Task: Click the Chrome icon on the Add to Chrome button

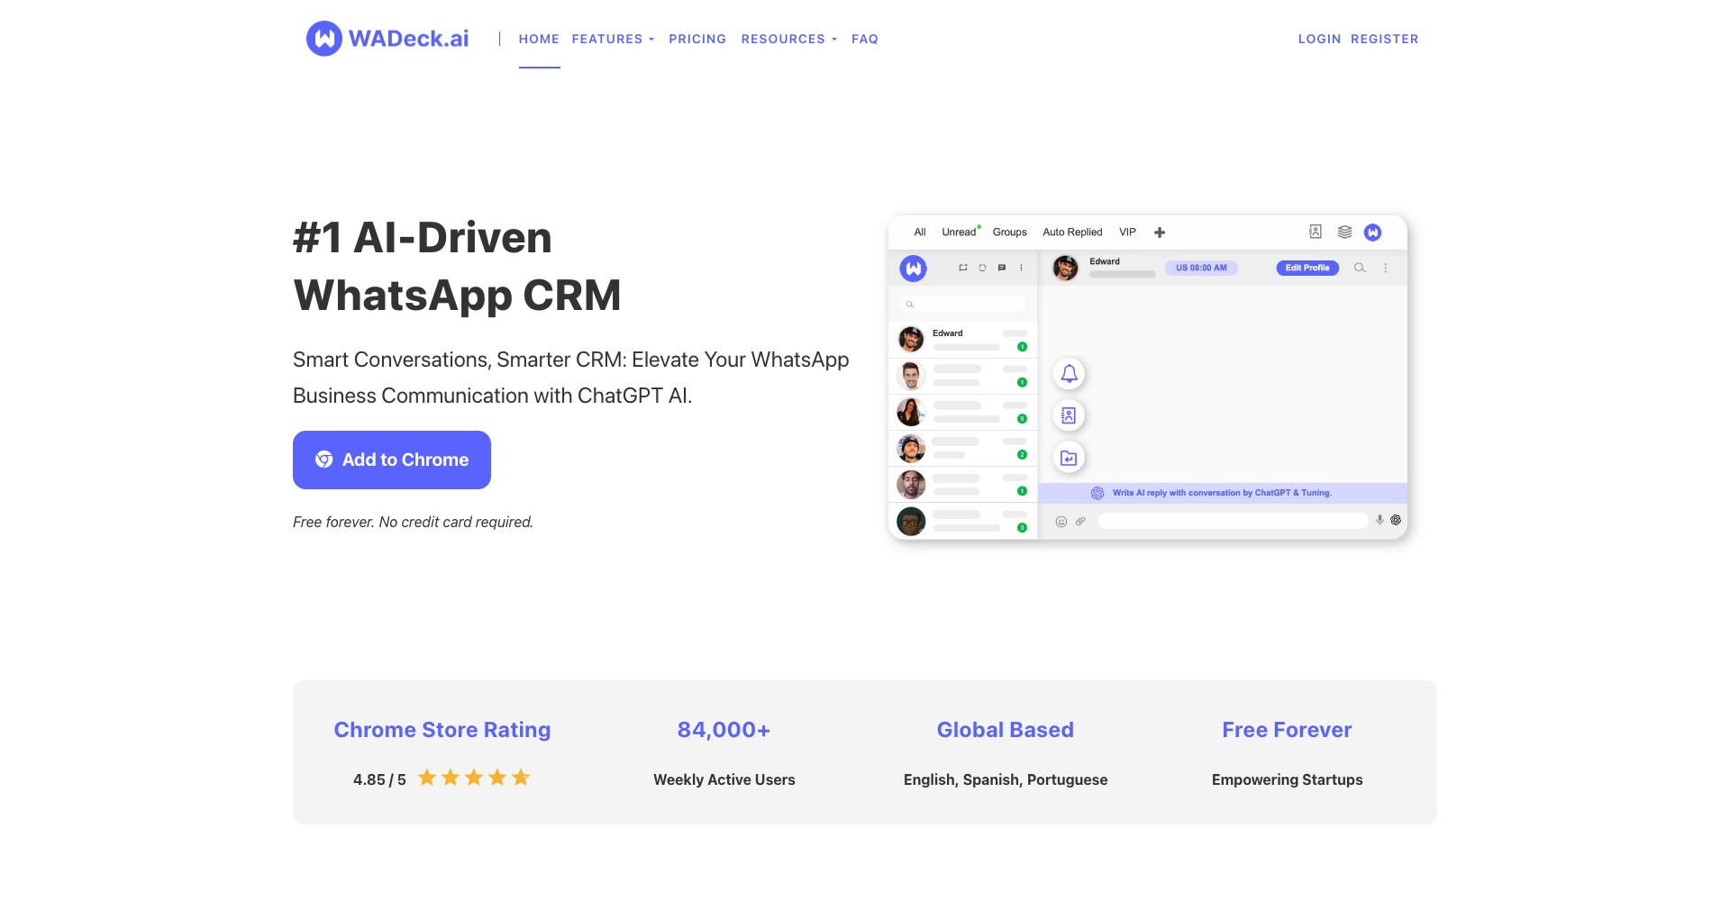Action: 324,460
